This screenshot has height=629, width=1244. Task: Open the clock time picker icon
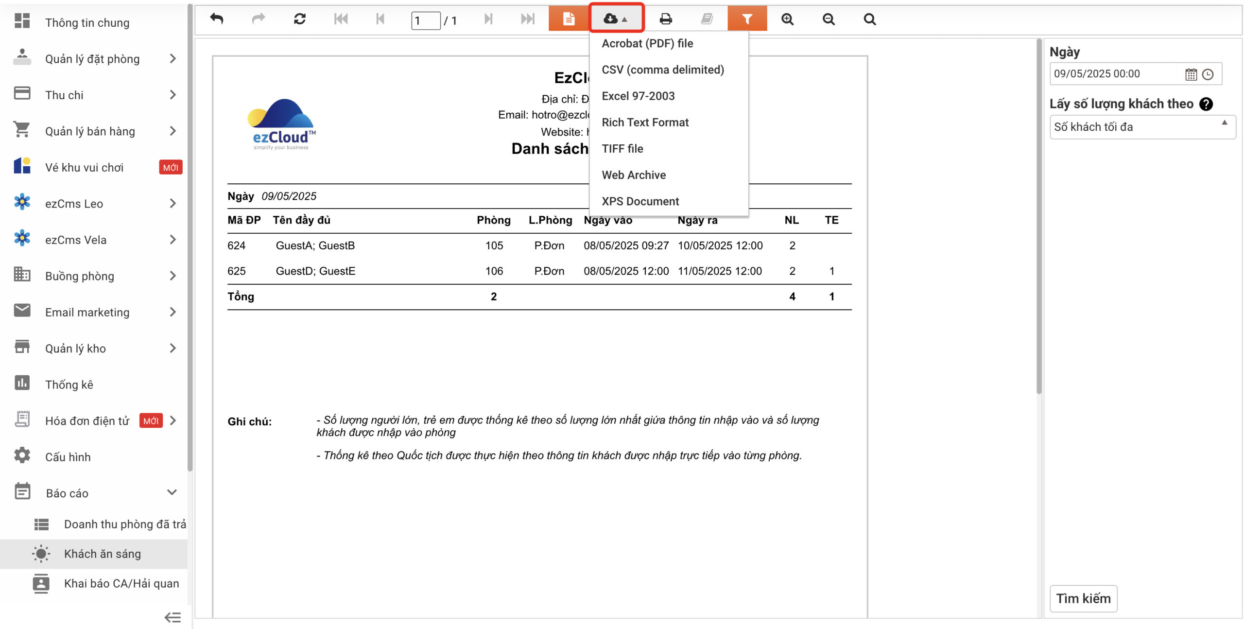1208,74
